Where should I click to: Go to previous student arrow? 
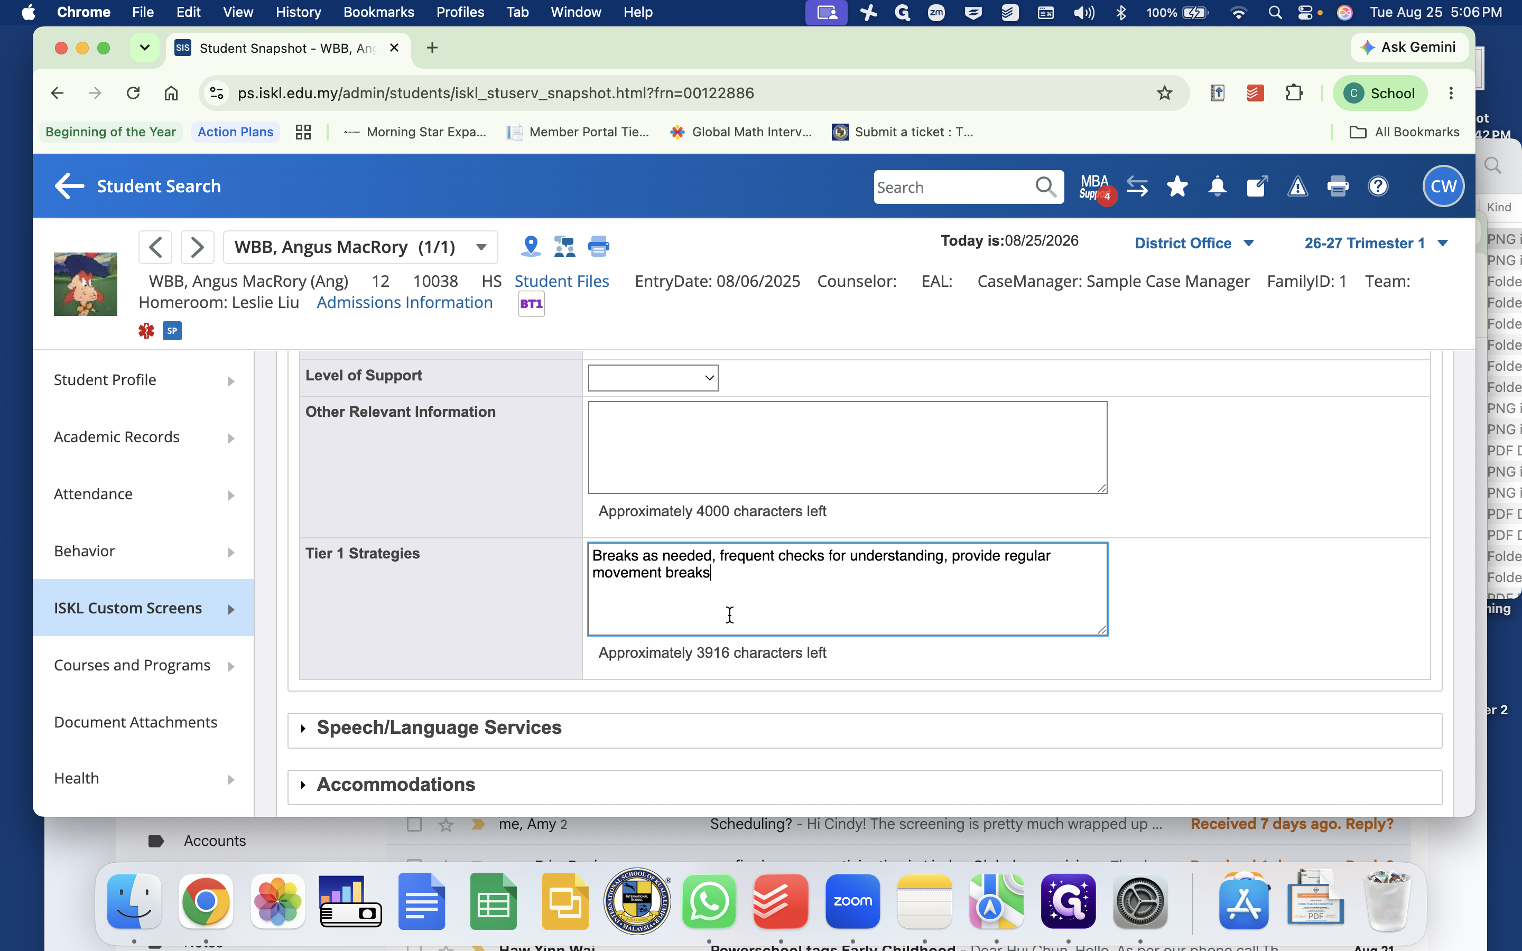(x=155, y=247)
